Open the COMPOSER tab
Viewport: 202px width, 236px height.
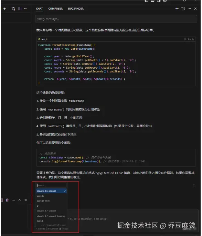click(x=55, y=9)
